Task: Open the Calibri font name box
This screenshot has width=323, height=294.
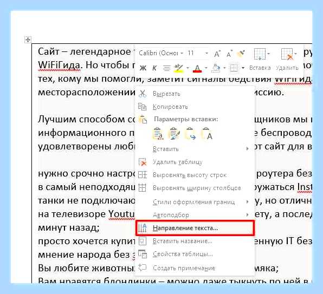Action: coord(160,53)
